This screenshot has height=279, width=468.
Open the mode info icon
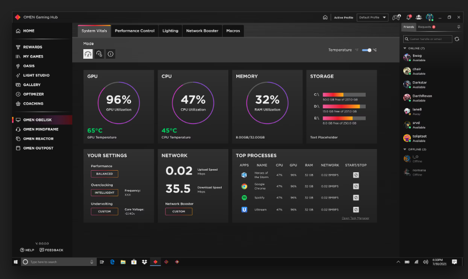pyautogui.click(x=110, y=54)
